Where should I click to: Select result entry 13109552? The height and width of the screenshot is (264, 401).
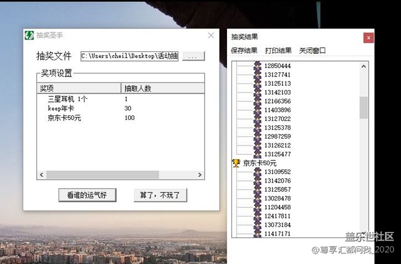pyautogui.click(x=278, y=171)
